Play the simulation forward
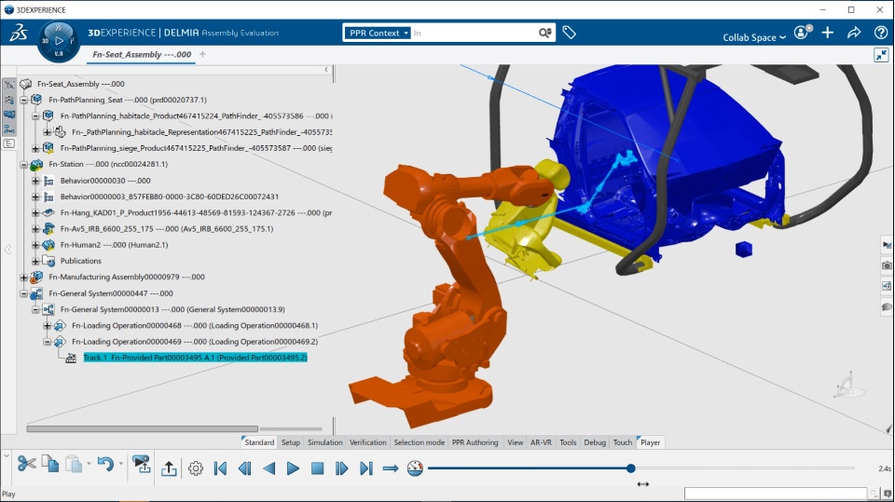 tap(293, 468)
